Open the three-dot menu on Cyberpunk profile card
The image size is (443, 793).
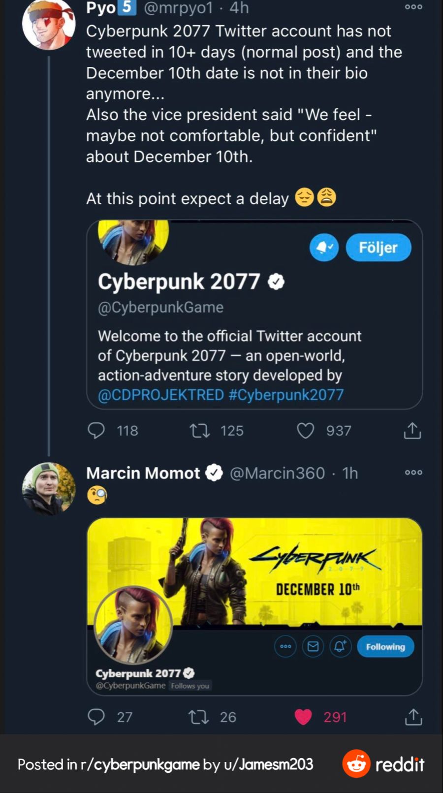point(285,646)
